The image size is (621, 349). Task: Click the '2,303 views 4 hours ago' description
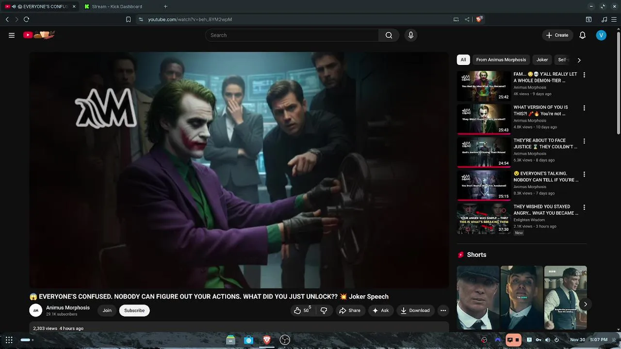click(x=58, y=328)
